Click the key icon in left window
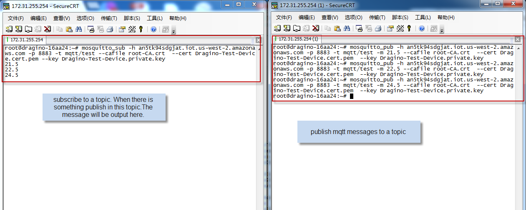Image resolution: width=526 pixels, height=210 pixels. [x=141, y=29]
